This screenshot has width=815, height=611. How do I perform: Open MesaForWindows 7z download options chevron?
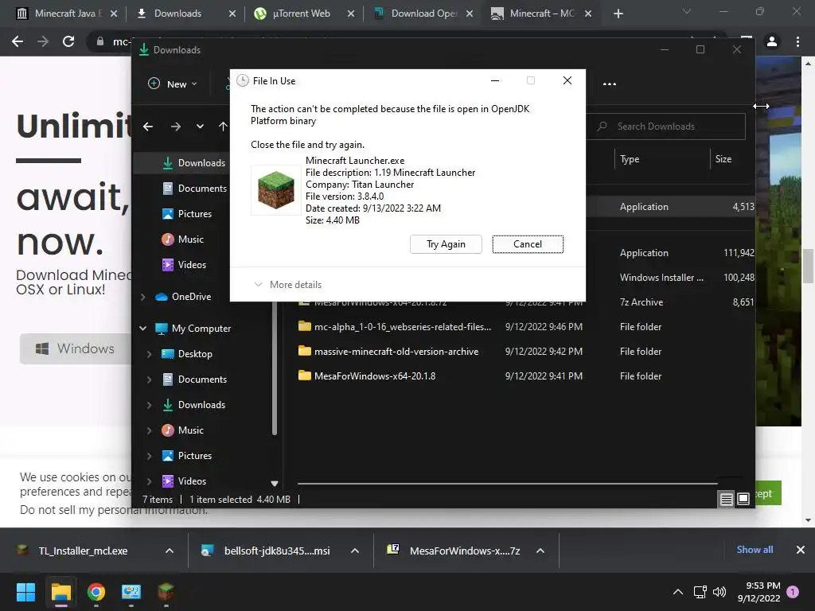coord(540,551)
